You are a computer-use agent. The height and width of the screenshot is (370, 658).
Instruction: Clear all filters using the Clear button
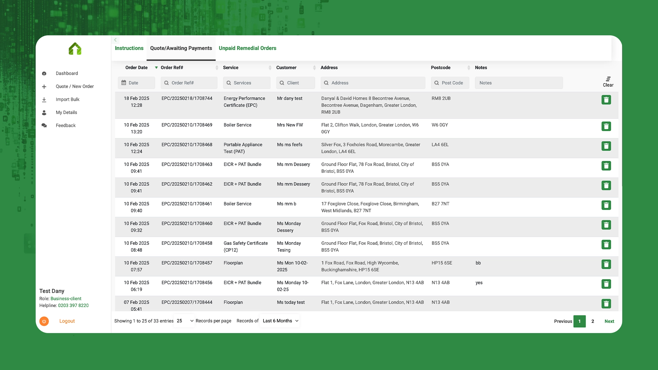(x=608, y=82)
